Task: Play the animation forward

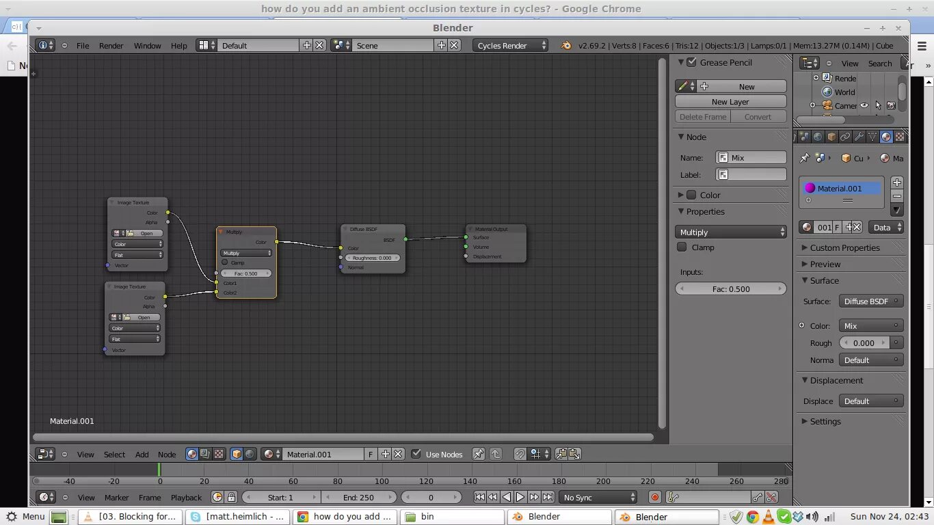Action: (x=520, y=497)
